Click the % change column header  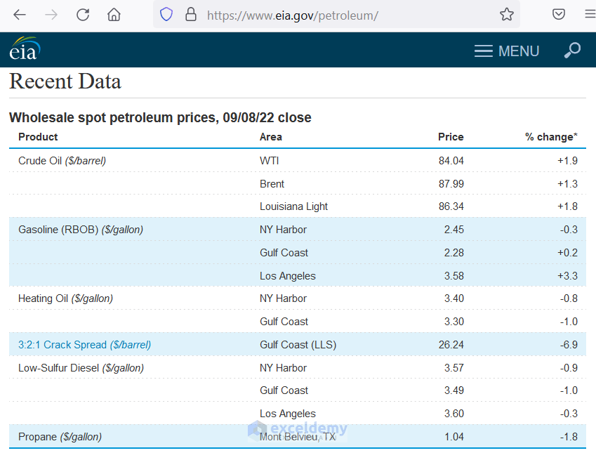(552, 137)
